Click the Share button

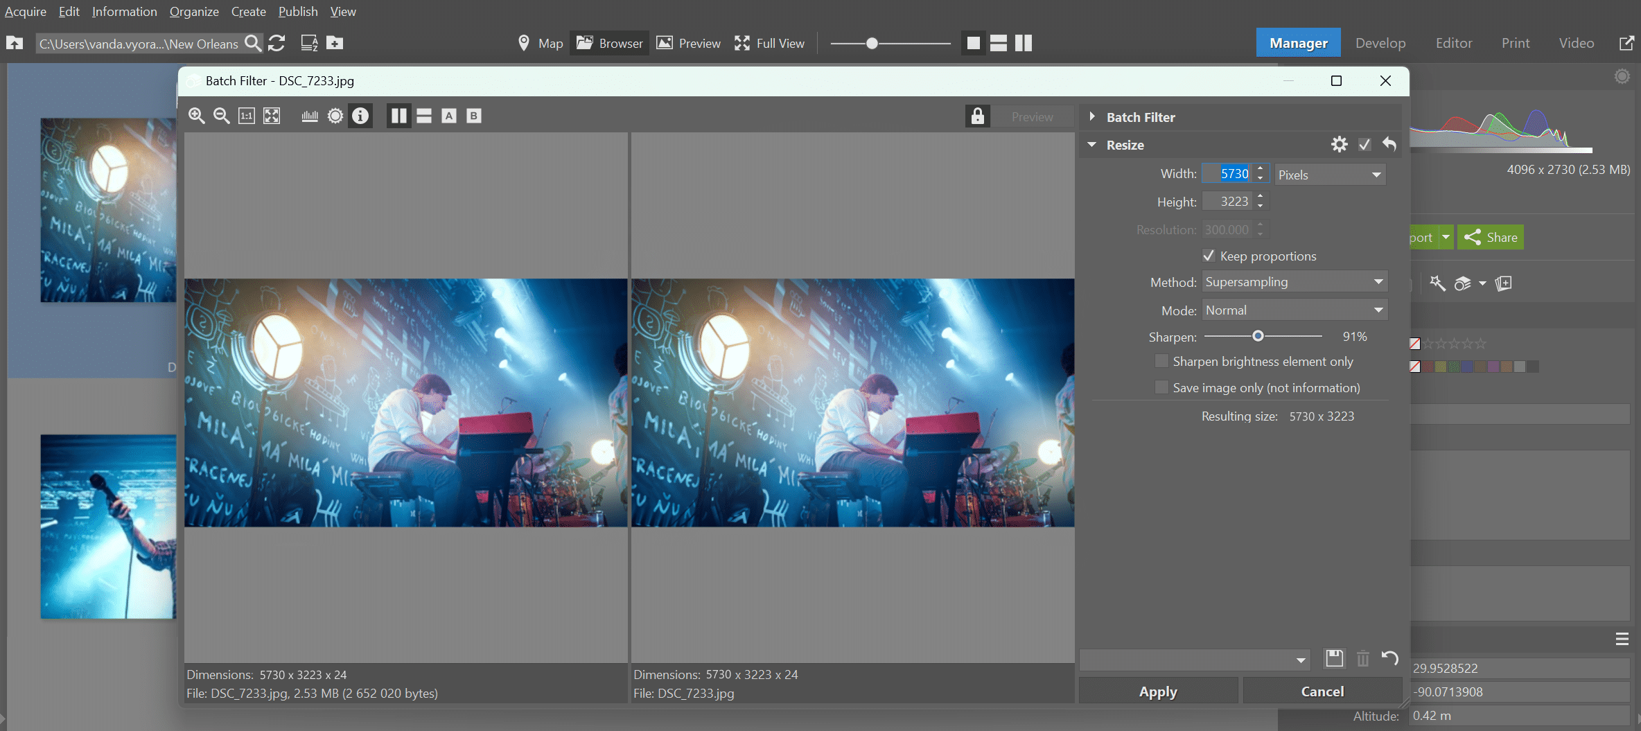click(x=1491, y=237)
